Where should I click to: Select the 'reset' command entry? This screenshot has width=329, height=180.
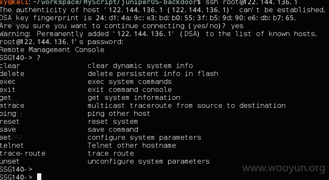pyautogui.click(x=10, y=122)
